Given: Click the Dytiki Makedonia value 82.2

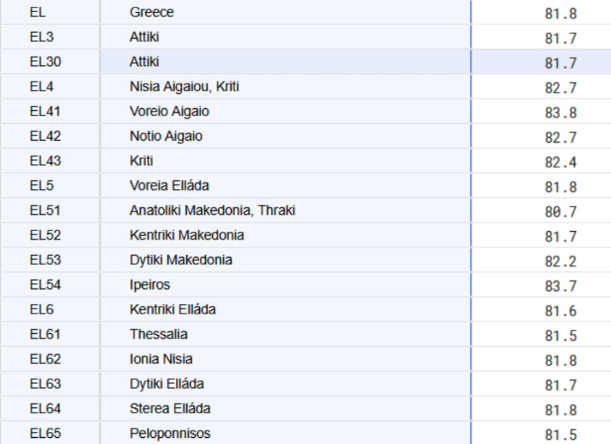Looking at the screenshot, I should coord(560,261).
